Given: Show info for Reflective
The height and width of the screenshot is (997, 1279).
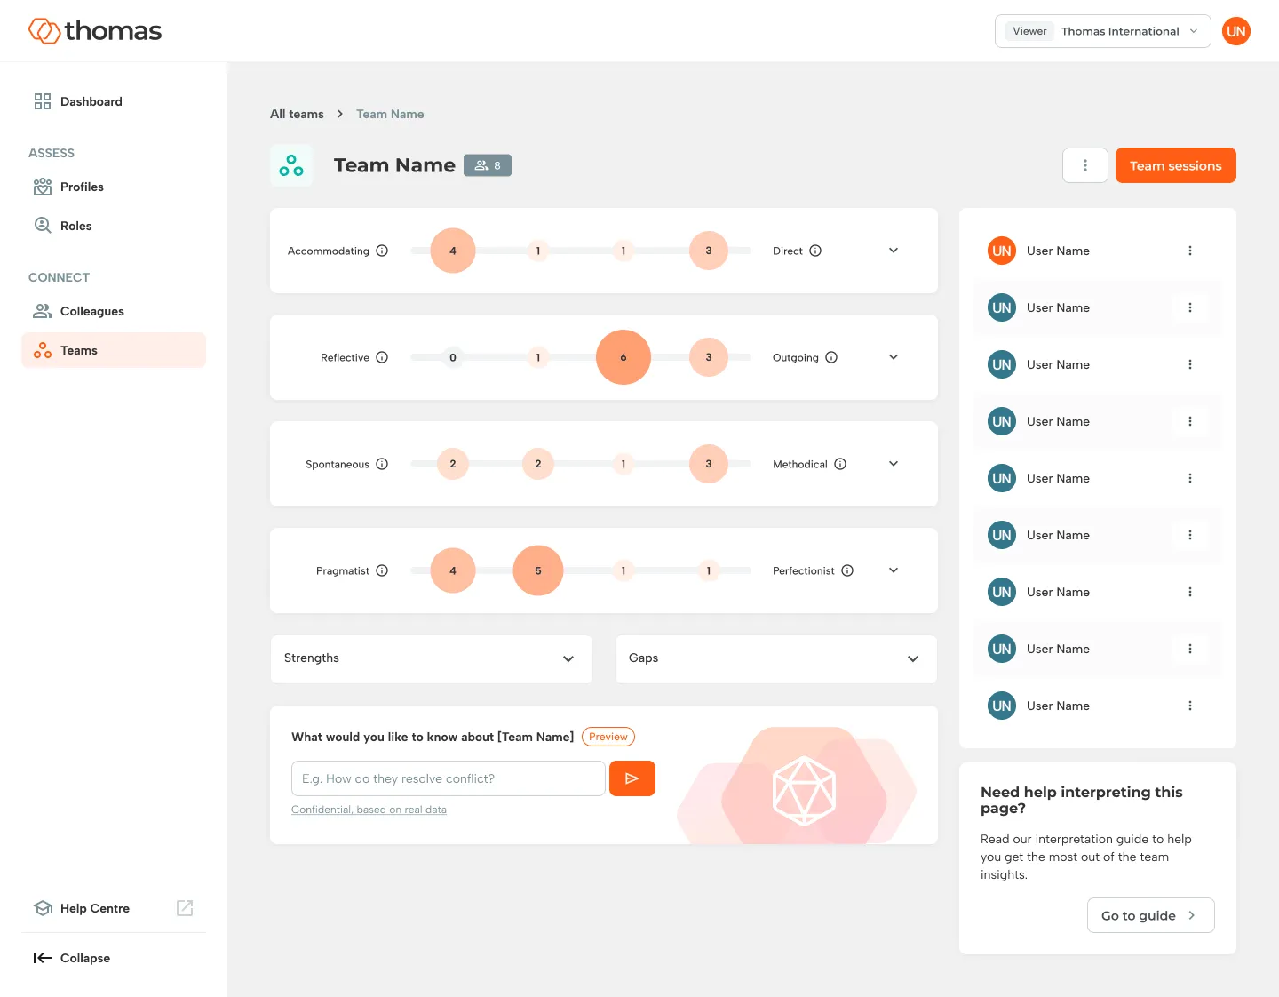Looking at the screenshot, I should [x=382, y=357].
